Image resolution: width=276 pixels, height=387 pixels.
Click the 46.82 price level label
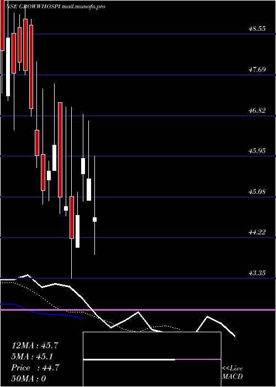[257, 111]
